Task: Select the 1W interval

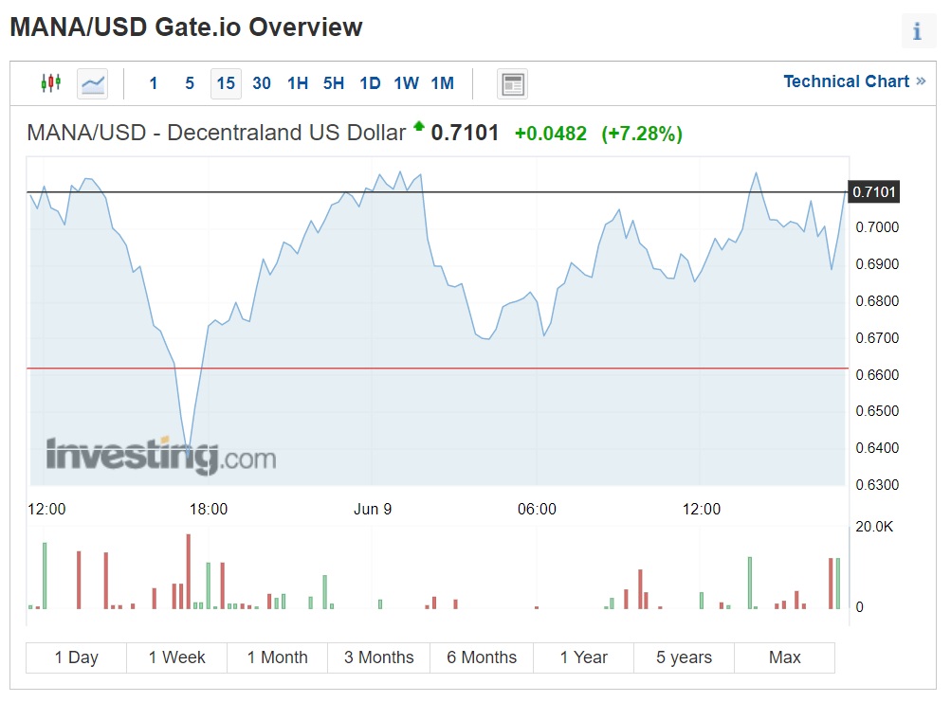Action: (406, 83)
